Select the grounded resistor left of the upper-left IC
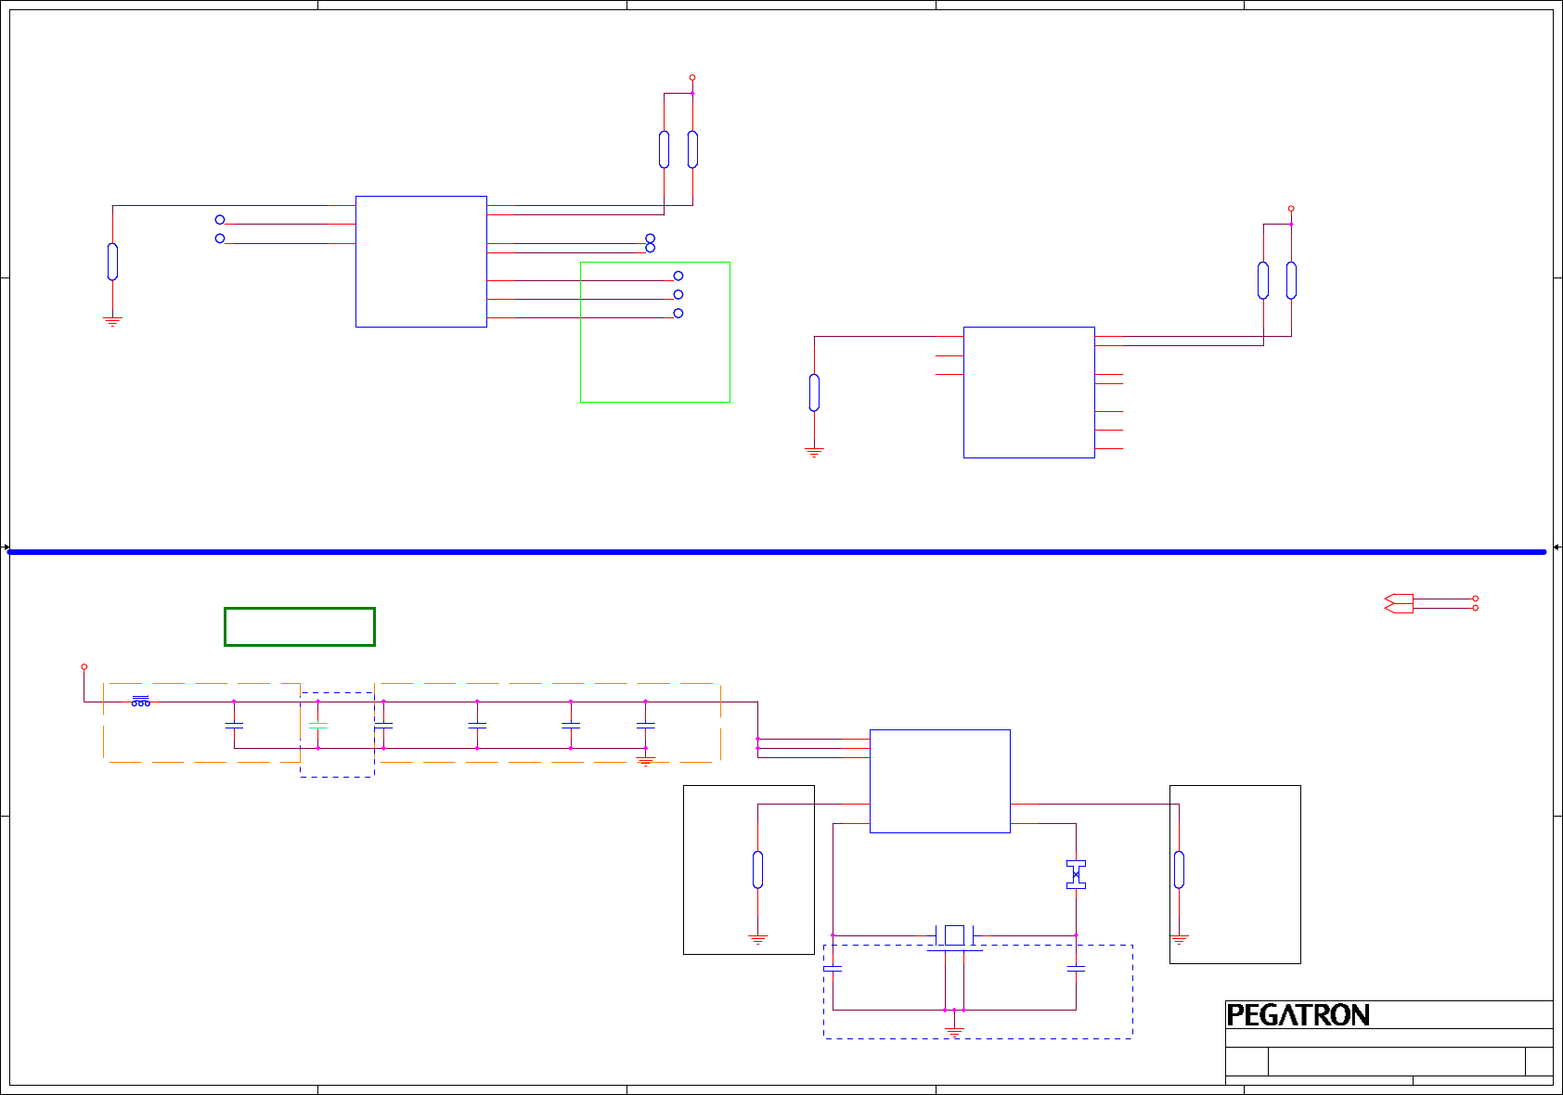Image resolution: width=1563 pixels, height=1095 pixels. click(112, 262)
